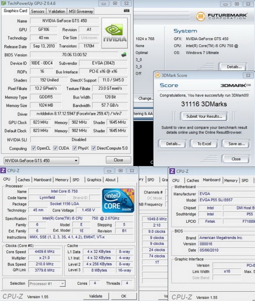Click the Code Name value Lynnfield

(47, 197)
